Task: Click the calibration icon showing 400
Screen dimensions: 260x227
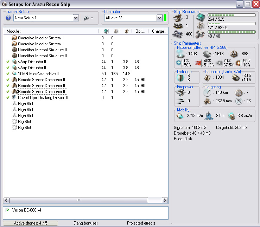Action: point(178,34)
